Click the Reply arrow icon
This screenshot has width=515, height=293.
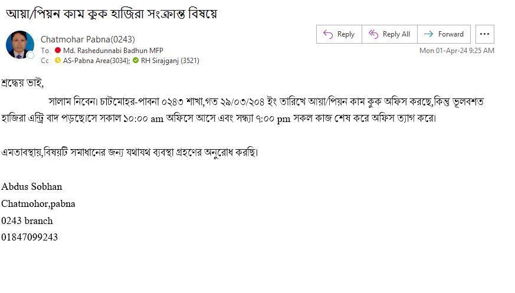(328, 34)
